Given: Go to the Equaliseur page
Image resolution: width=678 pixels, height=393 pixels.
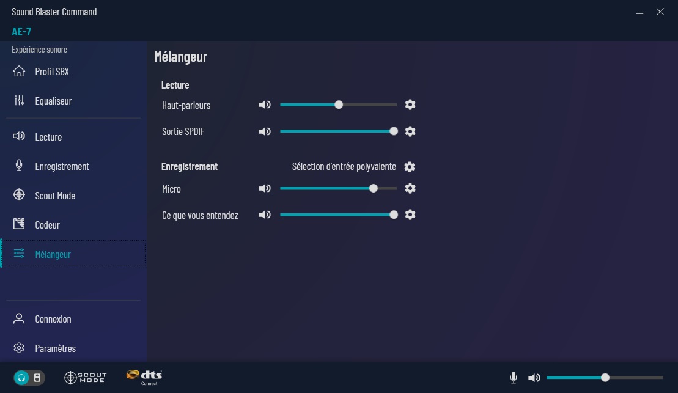Looking at the screenshot, I should pos(73,101).
